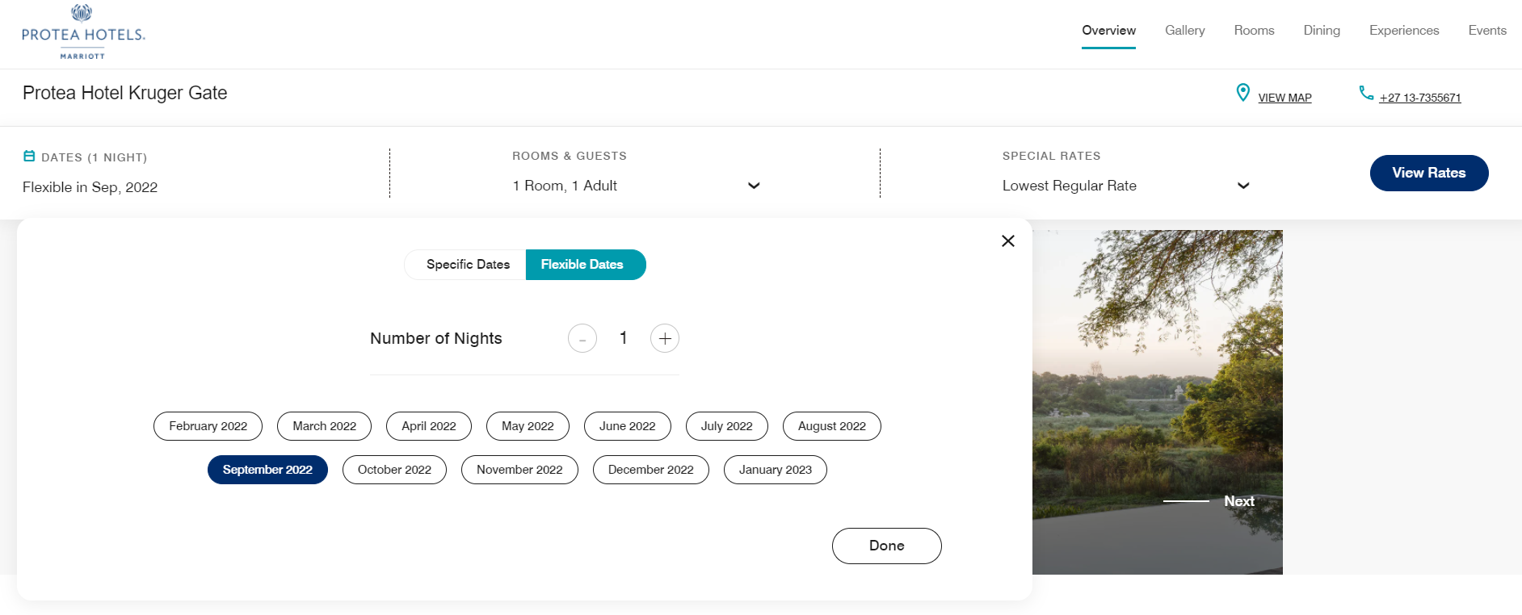
Task: Select the Flexible Dates toggle
Action: pos(586,265)
